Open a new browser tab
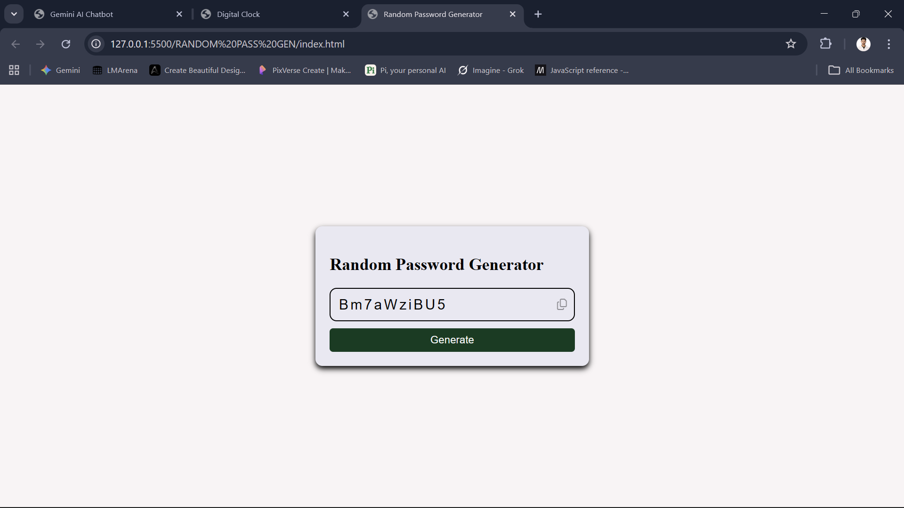 click(x=538, y=14)
